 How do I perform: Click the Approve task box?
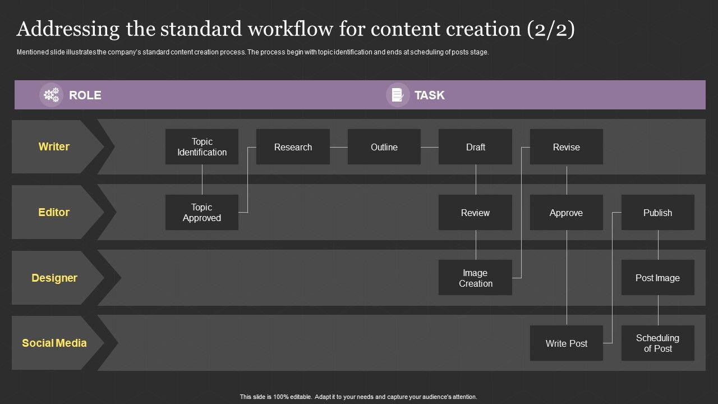point(567,213)
